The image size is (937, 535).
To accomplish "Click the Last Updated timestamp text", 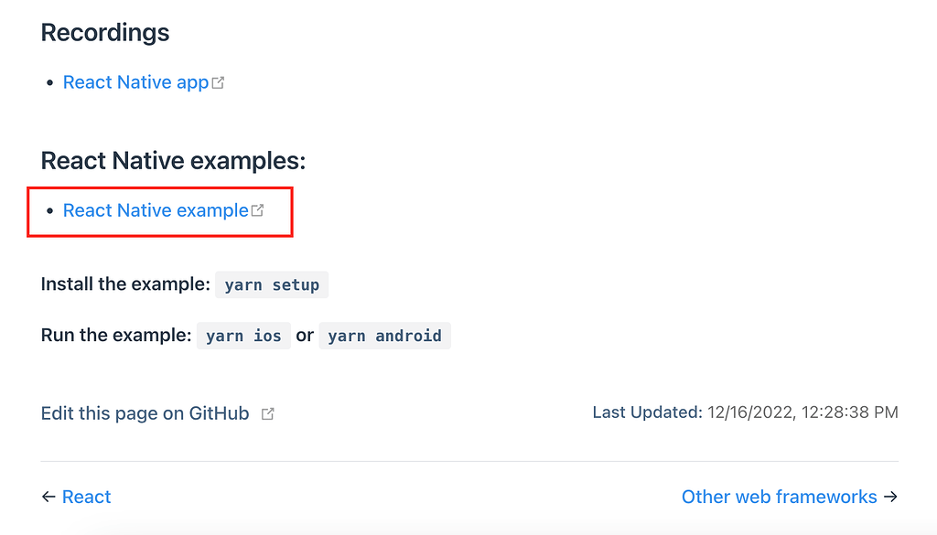I will point(744,412).
